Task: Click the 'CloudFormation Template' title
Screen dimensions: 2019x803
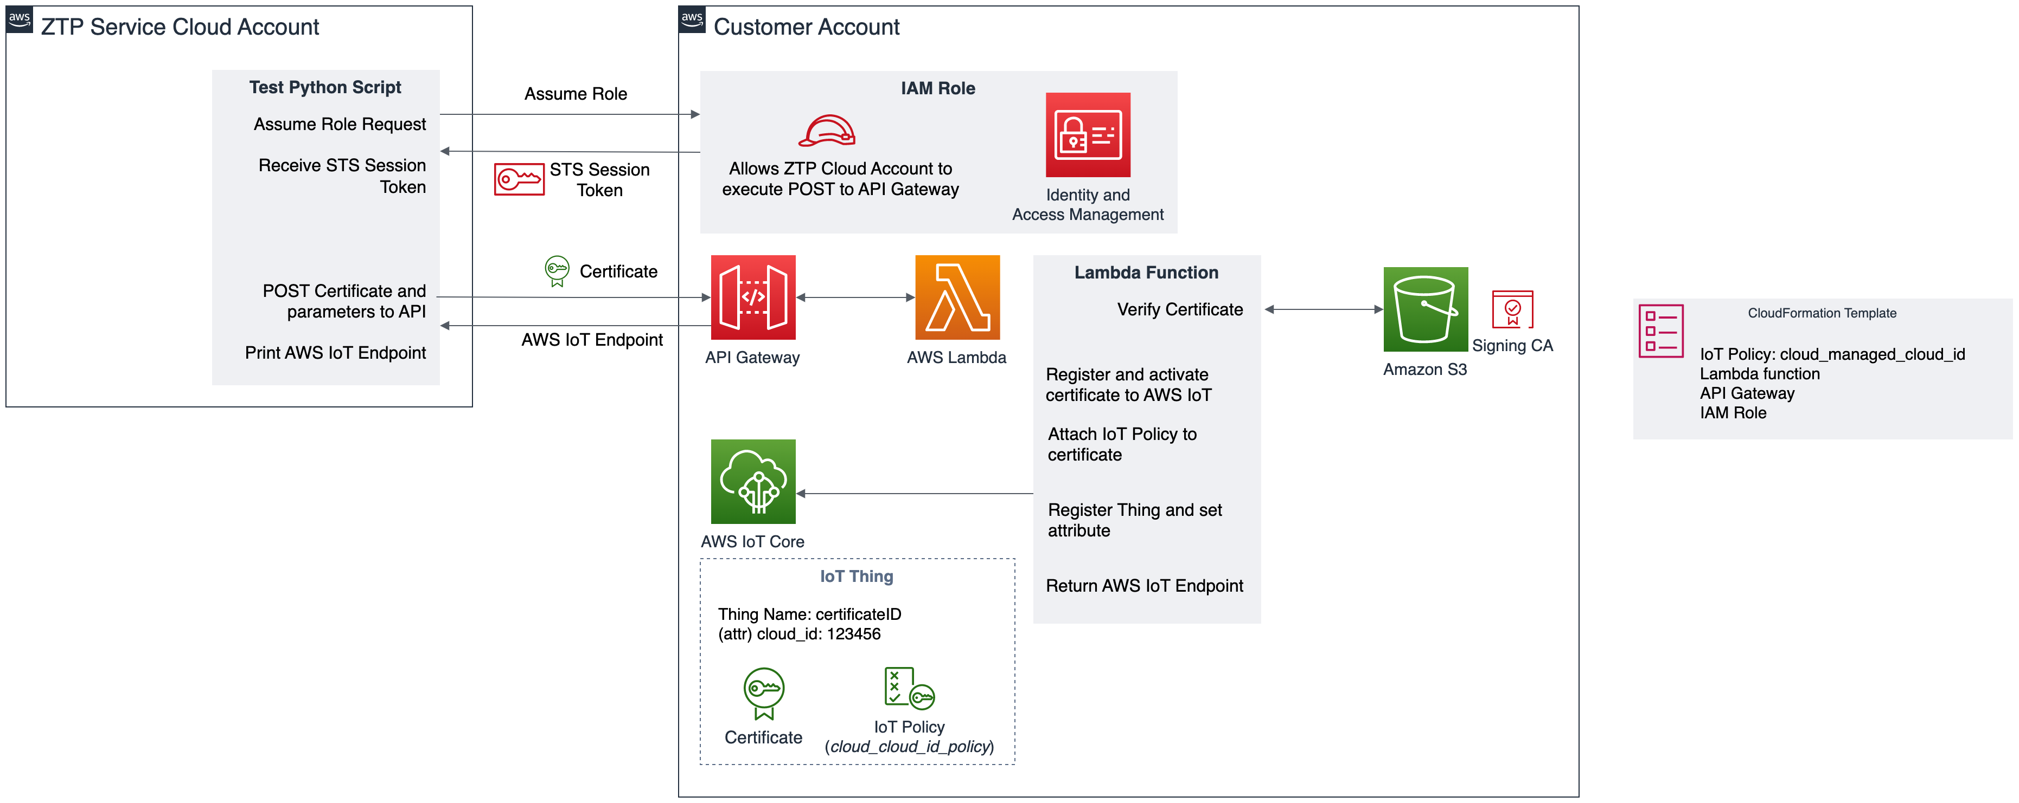Action: (x=1822, y=313)
